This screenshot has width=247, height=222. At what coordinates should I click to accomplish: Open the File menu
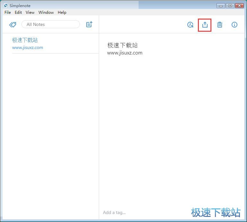8,12
